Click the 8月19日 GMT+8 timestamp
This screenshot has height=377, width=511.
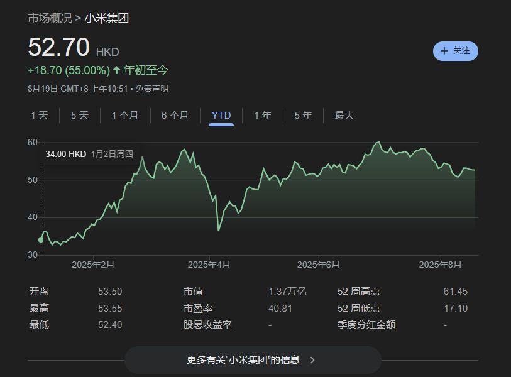(x=77, y=89)
